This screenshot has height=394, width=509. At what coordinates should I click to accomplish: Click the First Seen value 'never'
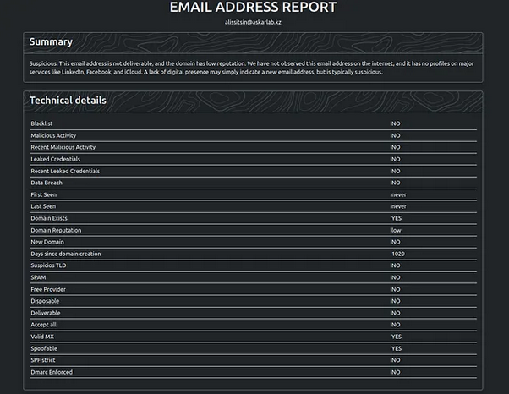pyautogui.click(x=399, y=194)
